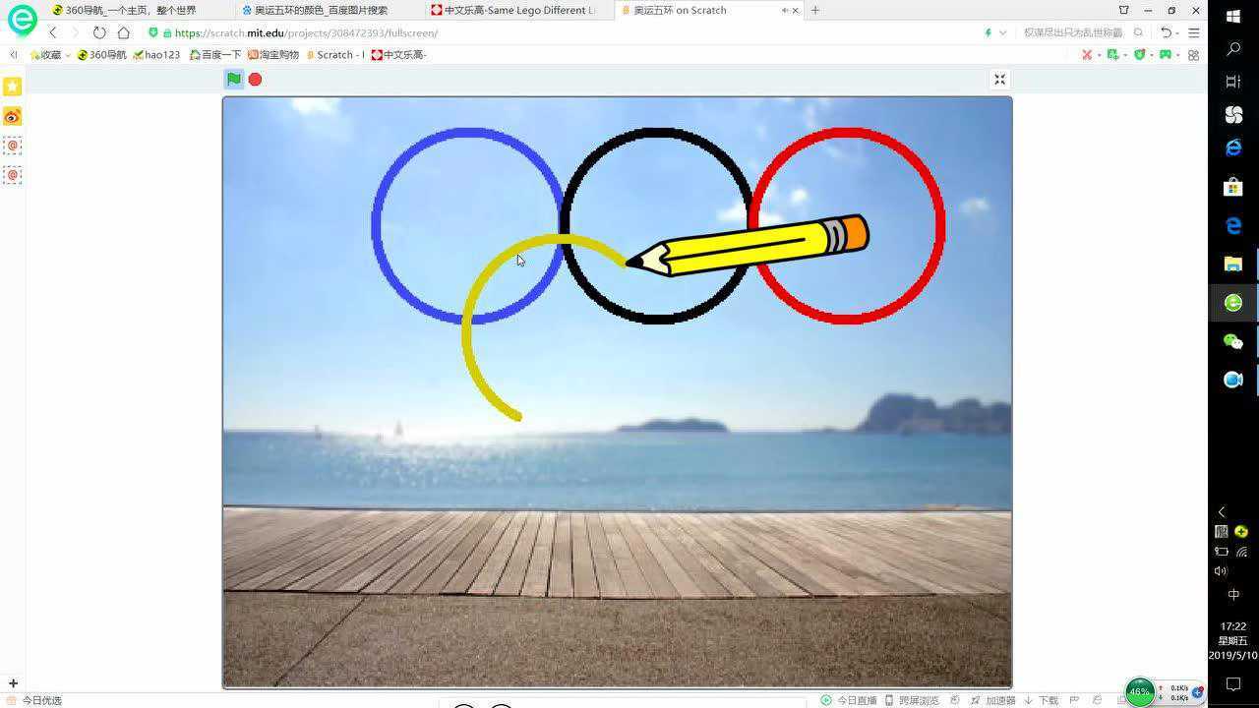
Task: Toggle the ad-blocking red X icon
Action: point(1087,54)
